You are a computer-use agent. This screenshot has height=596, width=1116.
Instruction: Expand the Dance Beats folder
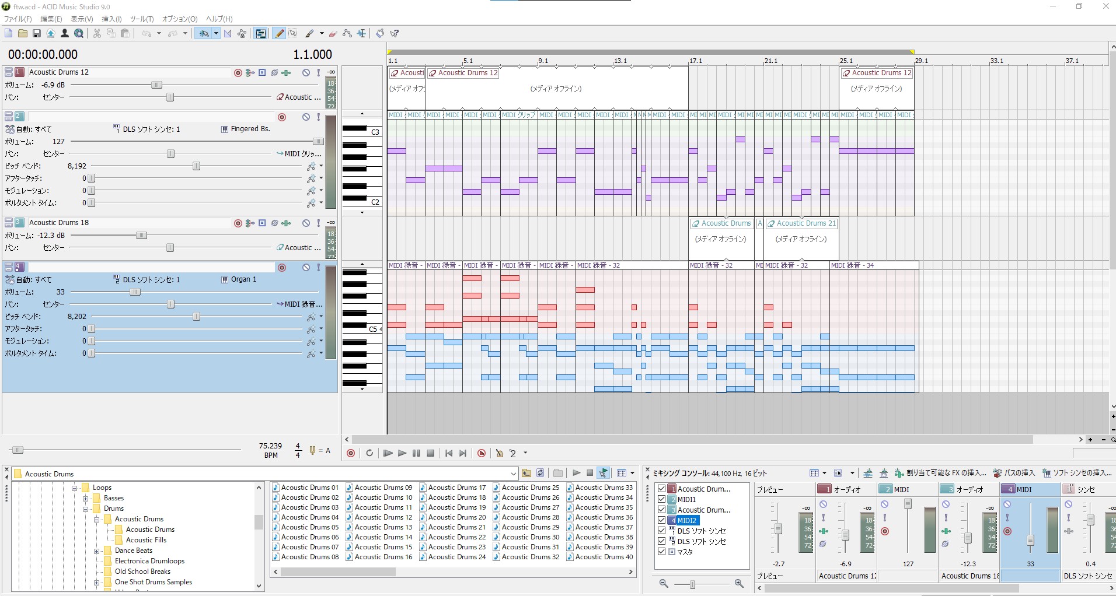tap(97, 551)
